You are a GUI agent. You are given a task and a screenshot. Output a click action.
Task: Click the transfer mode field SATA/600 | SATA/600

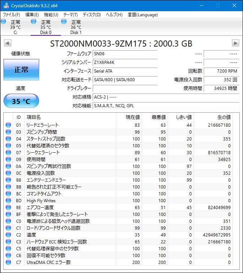point(125,80)
